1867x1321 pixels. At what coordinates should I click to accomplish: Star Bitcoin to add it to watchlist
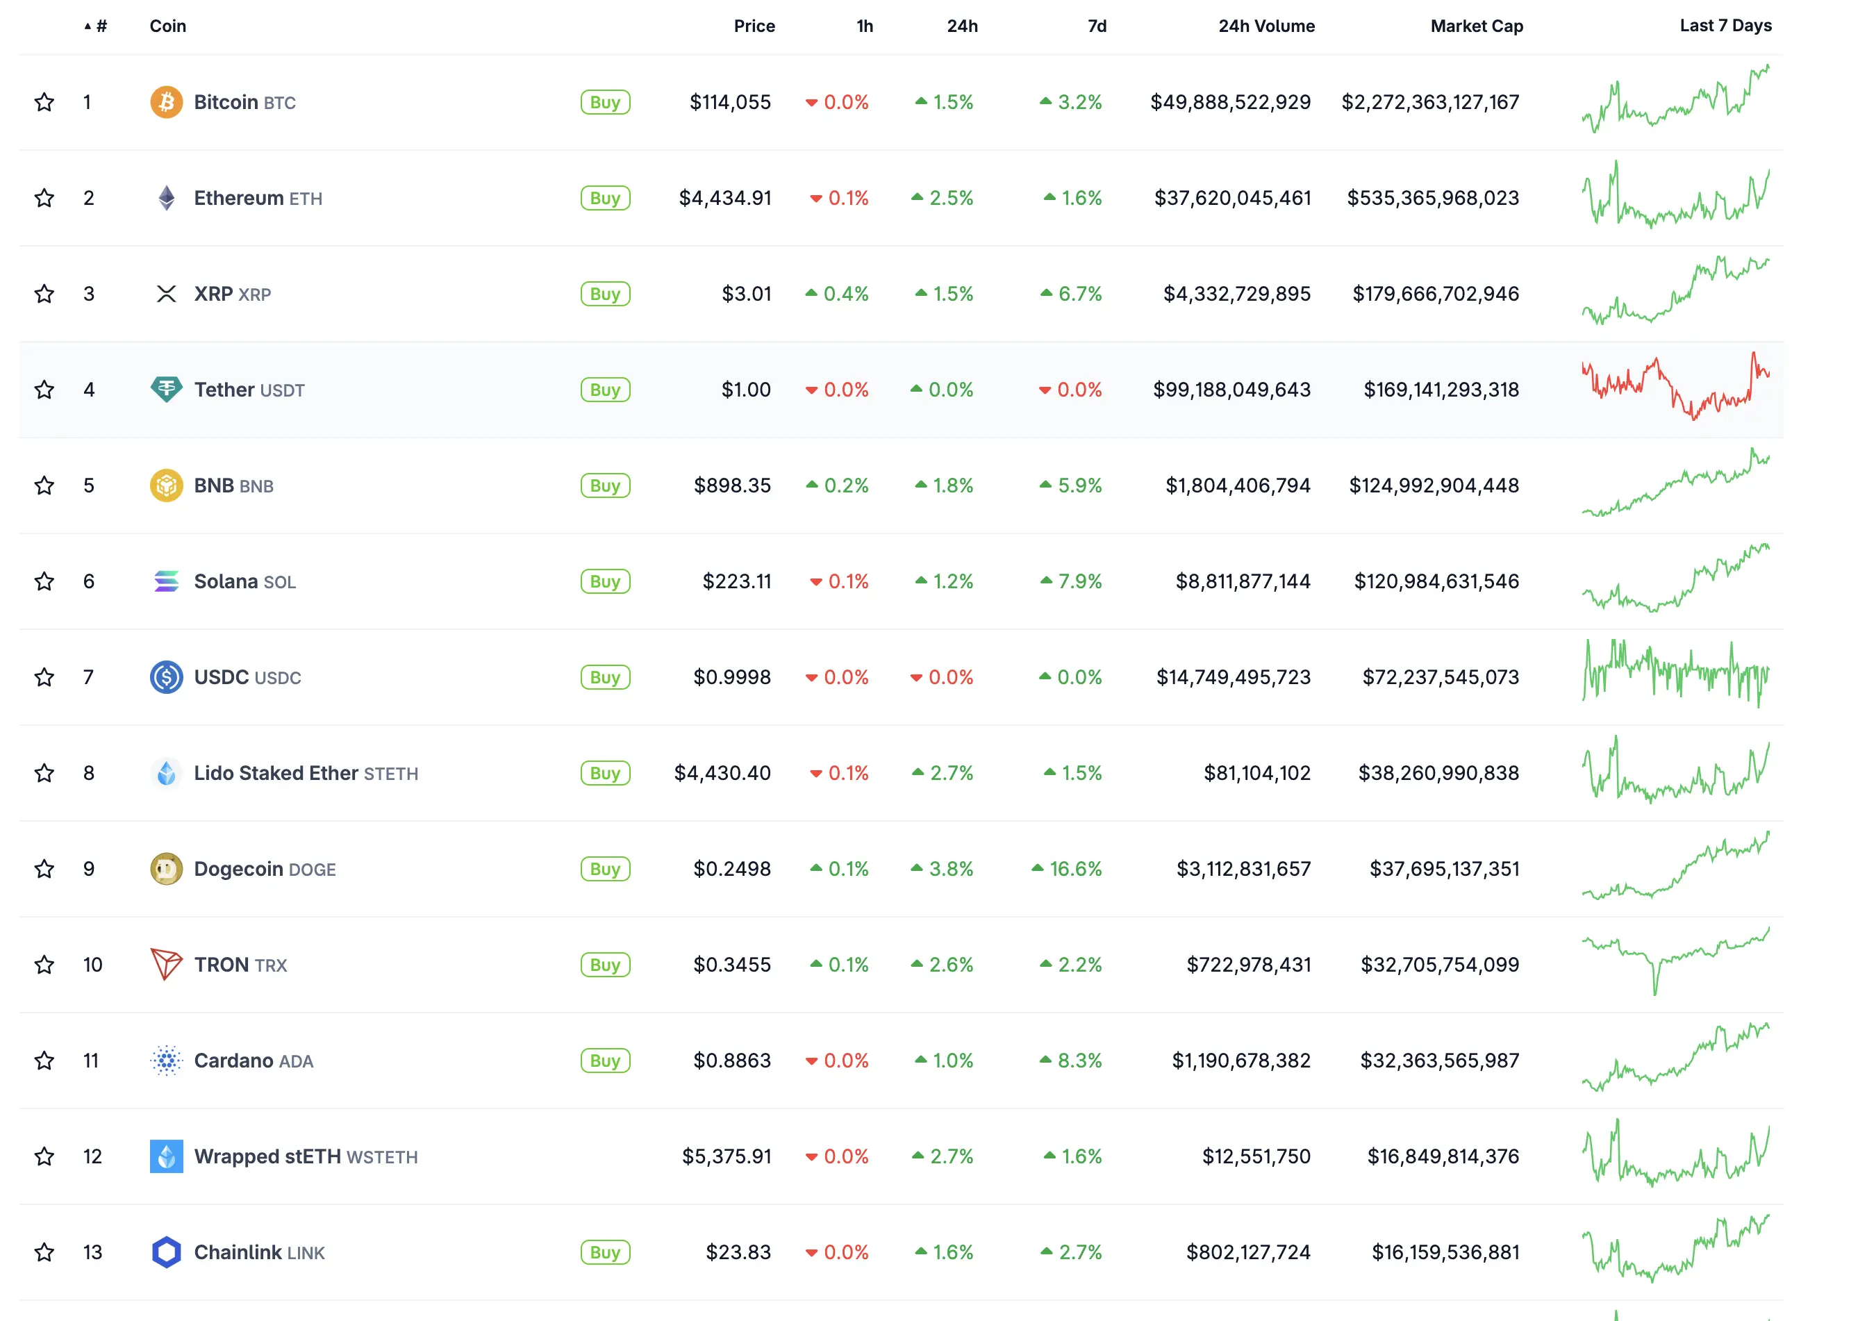point(44,101)
